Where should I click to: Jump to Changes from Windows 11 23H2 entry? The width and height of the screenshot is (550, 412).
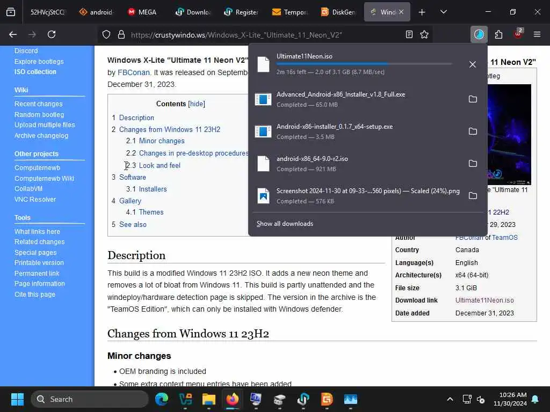tap(170, 130)
